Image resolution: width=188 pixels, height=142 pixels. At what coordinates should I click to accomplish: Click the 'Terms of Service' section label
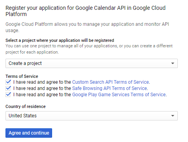tap(22, 76)
